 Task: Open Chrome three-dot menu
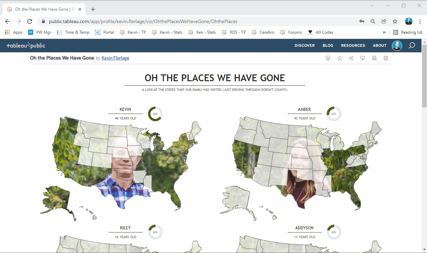[x=420, y=21]
